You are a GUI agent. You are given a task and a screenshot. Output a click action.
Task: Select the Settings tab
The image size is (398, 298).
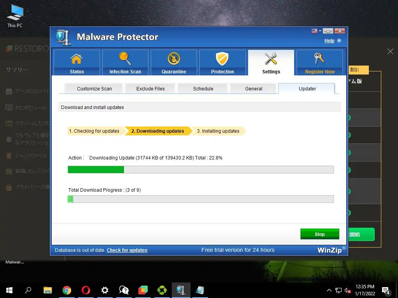pyautogui.click(x=271, y=62)
